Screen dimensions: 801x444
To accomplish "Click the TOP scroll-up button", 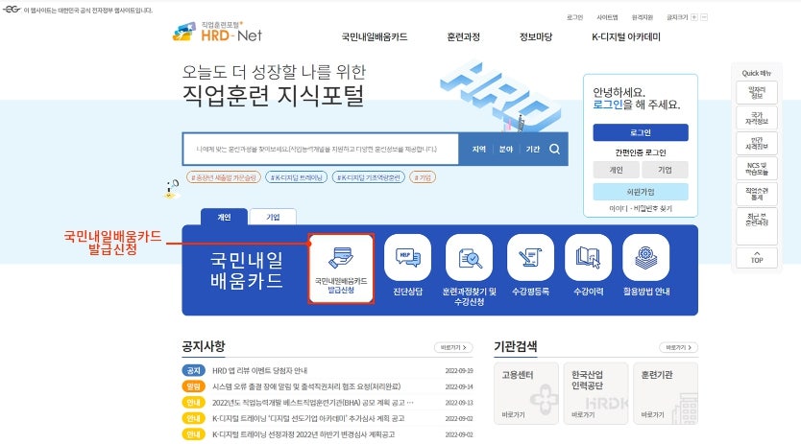I will click(757, 258).
